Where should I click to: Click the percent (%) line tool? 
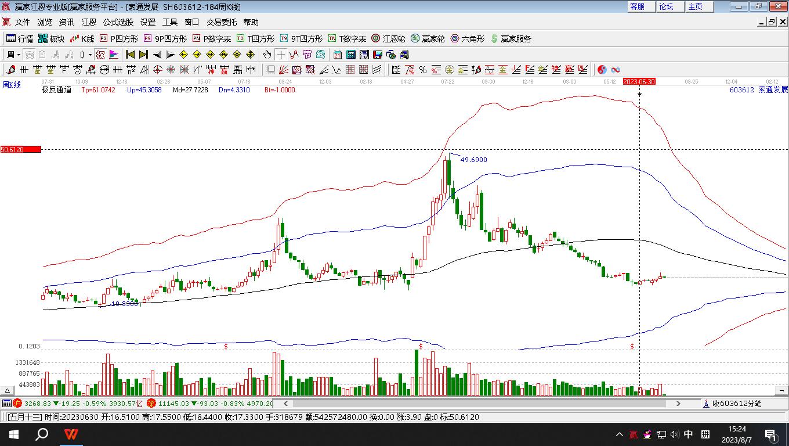tap(423, 70)
